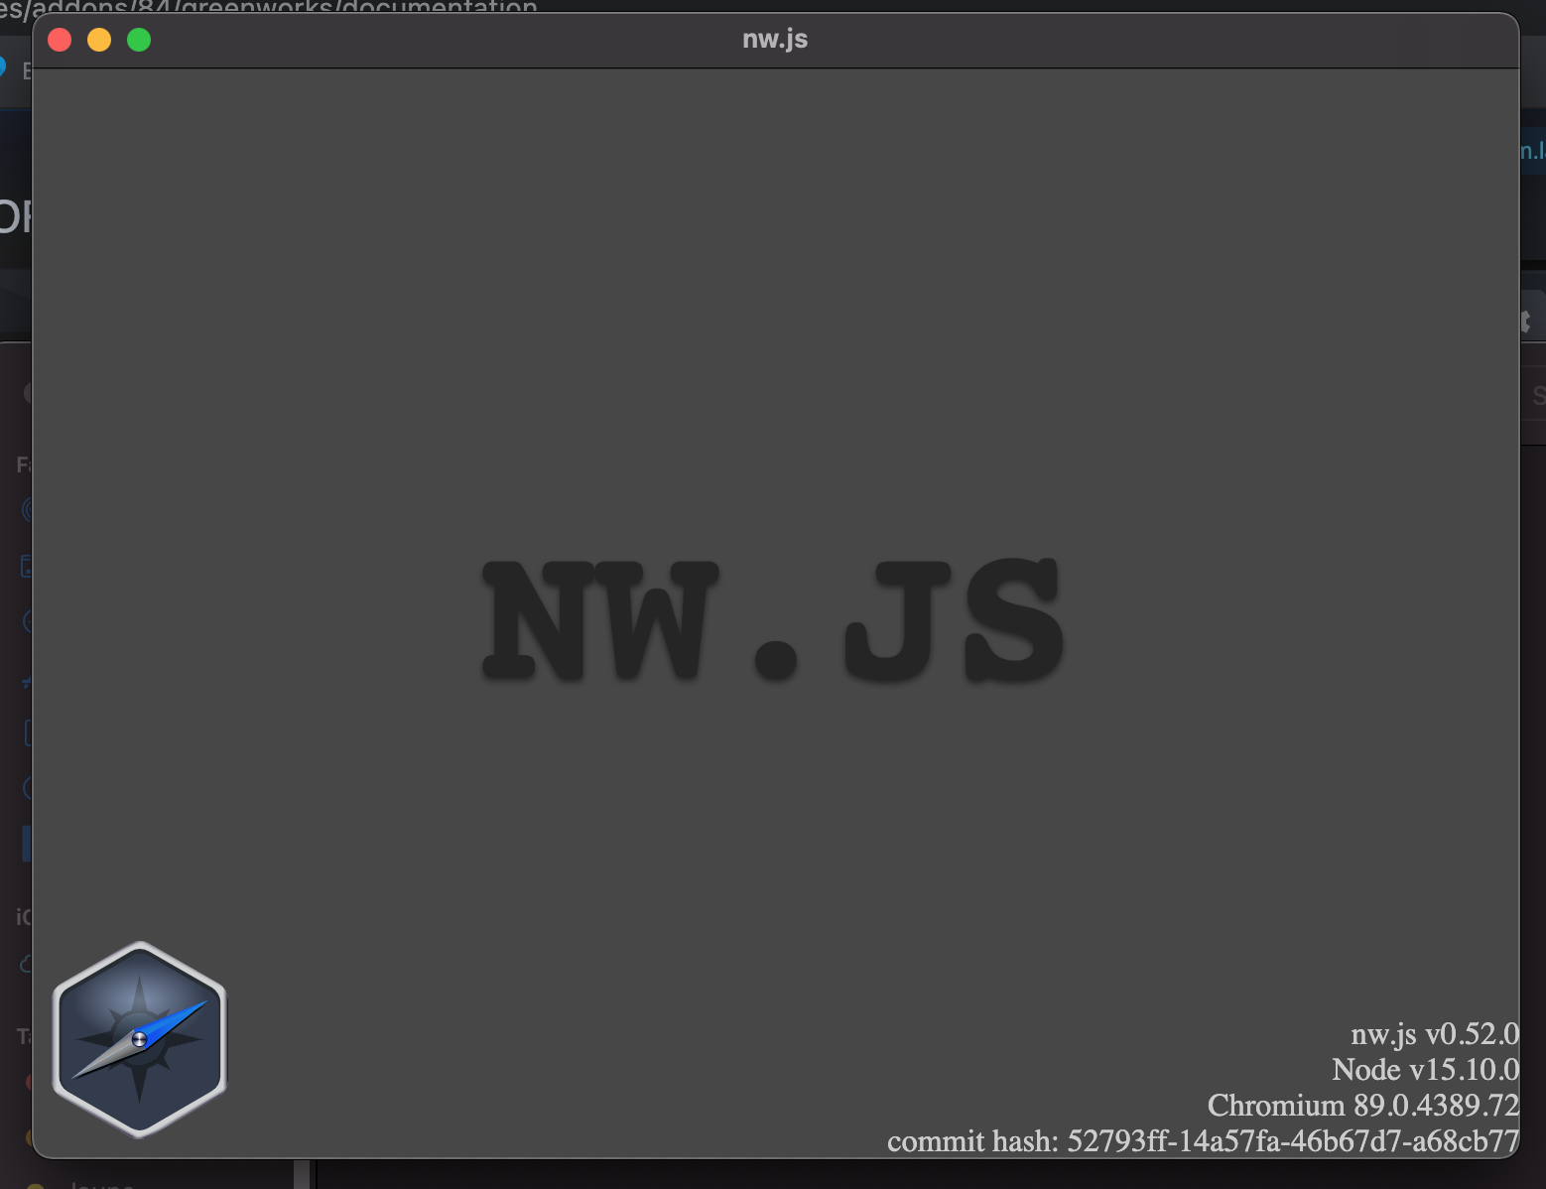The height and width of the screenshot is (1189, 1546).
Task: Maximize the nw.js window with green button
Action: click(x=139, y=40)
